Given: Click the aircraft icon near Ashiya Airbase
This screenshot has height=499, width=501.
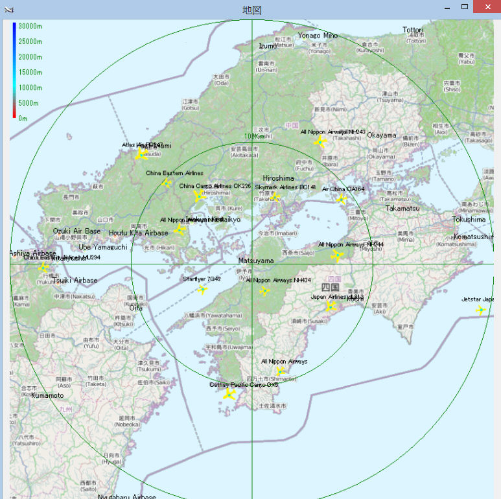Looking at the screenshot, I should 43,266.
